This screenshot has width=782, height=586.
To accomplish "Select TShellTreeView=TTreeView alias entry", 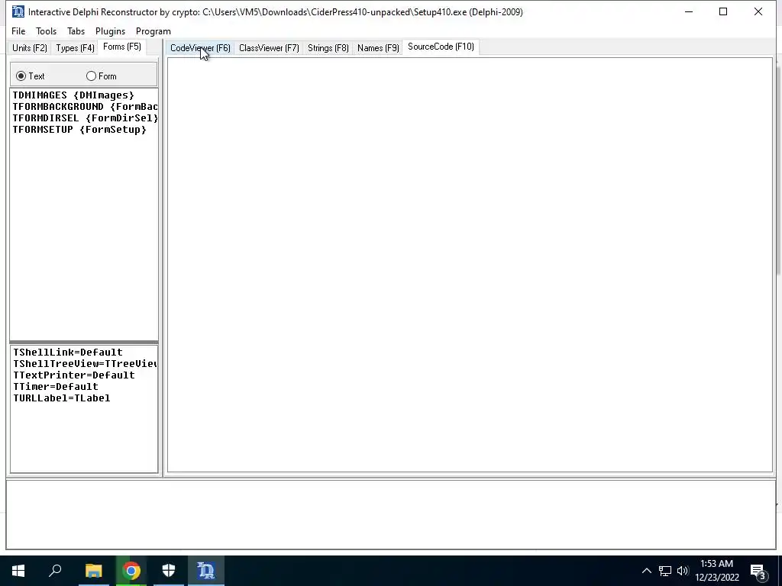I will [85, 364].
